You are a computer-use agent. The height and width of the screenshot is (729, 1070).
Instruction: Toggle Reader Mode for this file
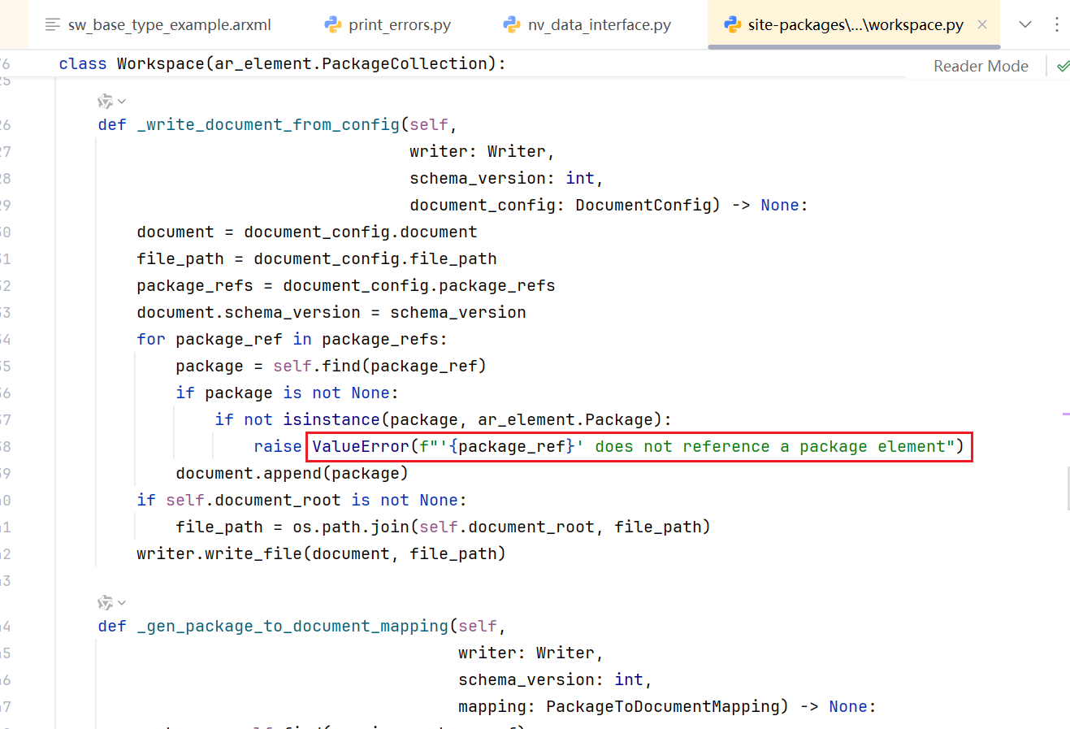click(980, 66)
